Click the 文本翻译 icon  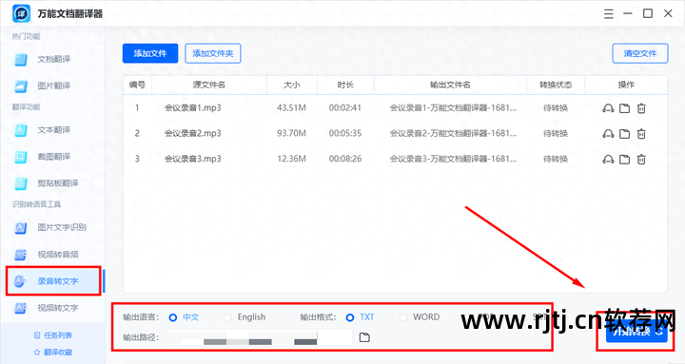(x=21, y=130)
